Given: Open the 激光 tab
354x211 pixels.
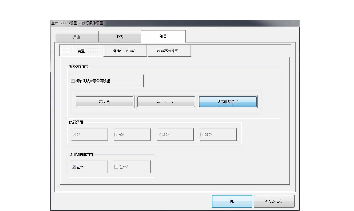Looking at the screenshot, I should [x=120, y=37].
